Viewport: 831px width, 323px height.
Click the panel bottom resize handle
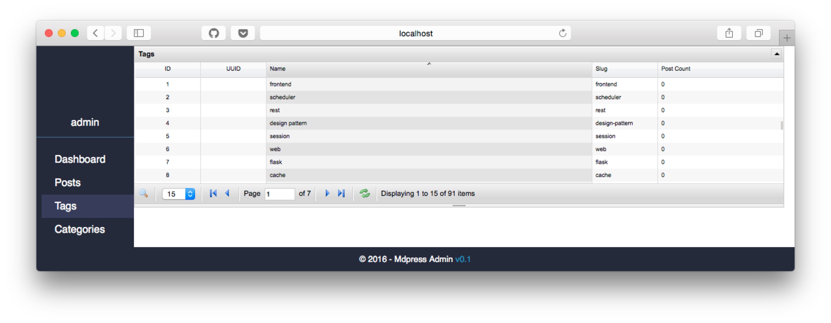click(x=459, y=206)
